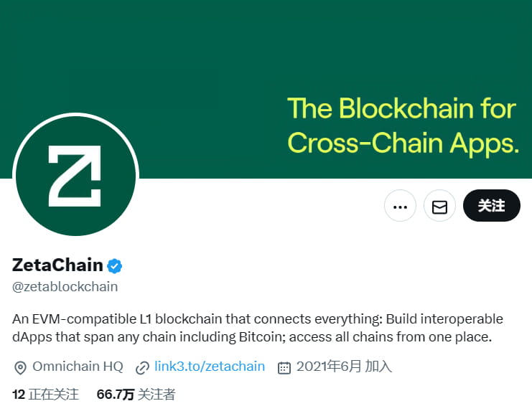Open the ZetaChain profile avatar
The height and width of the screenshot is (406, 532).
point(75,174)
